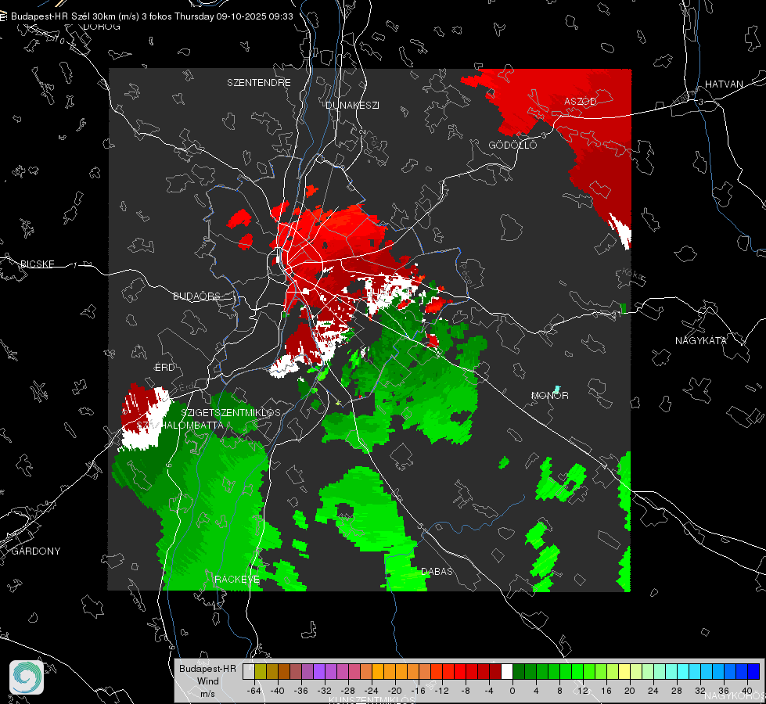Click the swirl logo icon at bottom-left
The image size is (766, 704).
tap(27, 677)
